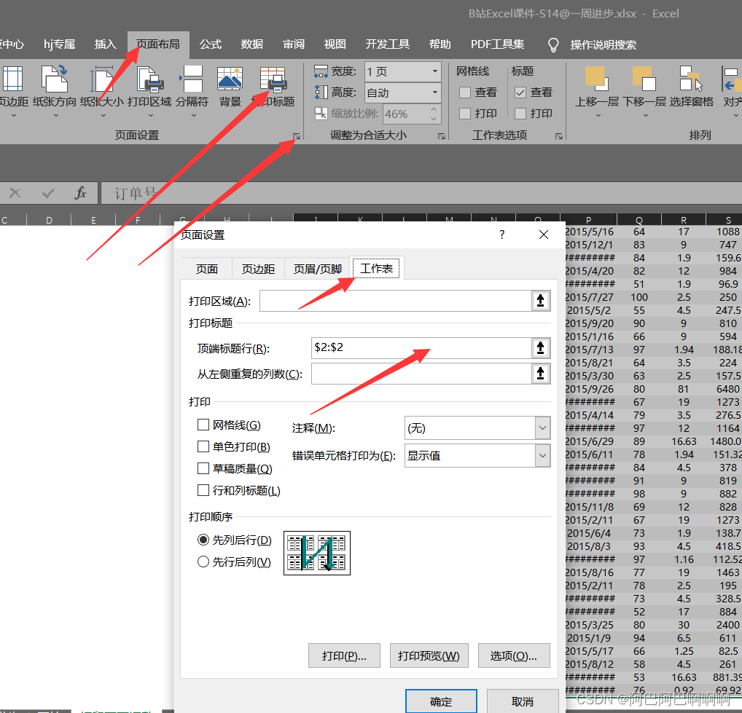
Task: Click the lightbulb Tell Me search icon
Action: coord(553,45)
